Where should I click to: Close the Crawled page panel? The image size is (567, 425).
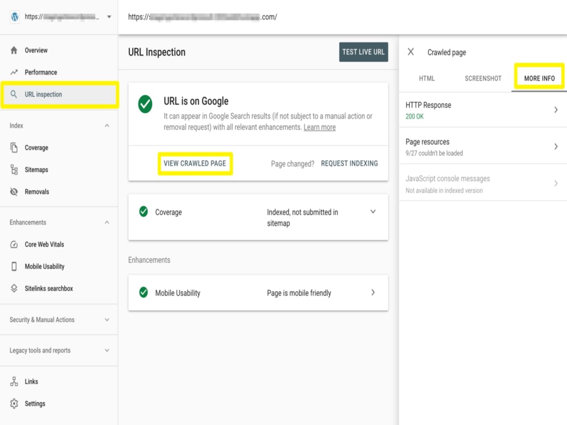tap(411, 52)
